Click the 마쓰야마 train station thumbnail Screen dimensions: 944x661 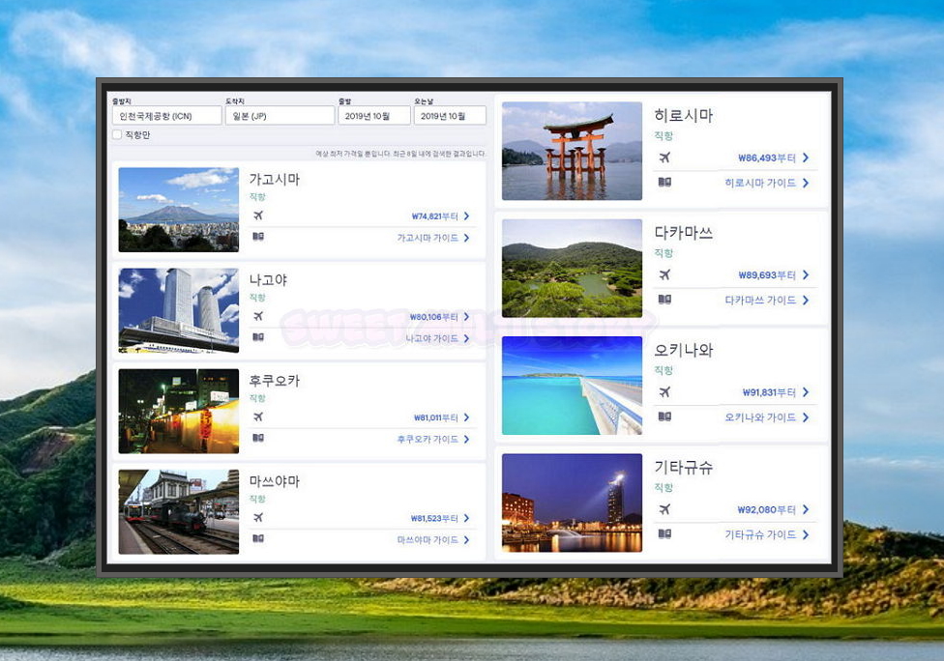click(179, 512)
